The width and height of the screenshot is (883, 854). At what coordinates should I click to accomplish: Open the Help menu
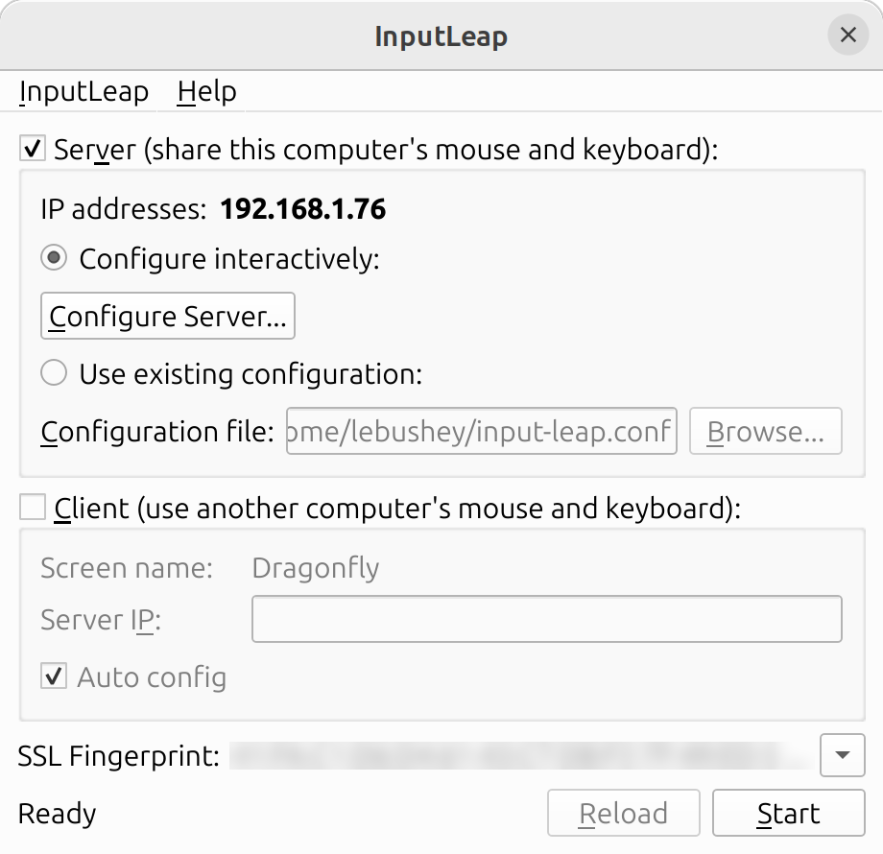[206, 92]
